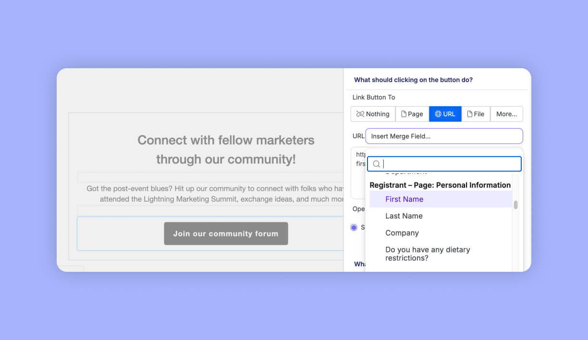Viewport: 588px width, 340px height.
Task: Select the broken-chain icon on Nothing option
Action: (360, 114)
